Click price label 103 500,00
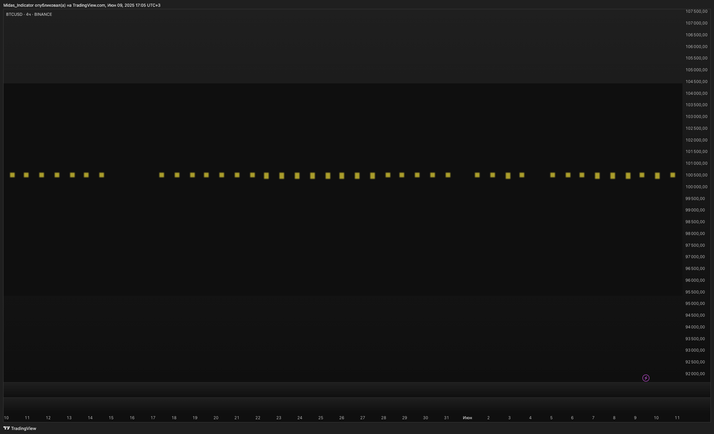Image resolution: width=714 pixels, height=434 pixels. (696, 105)
